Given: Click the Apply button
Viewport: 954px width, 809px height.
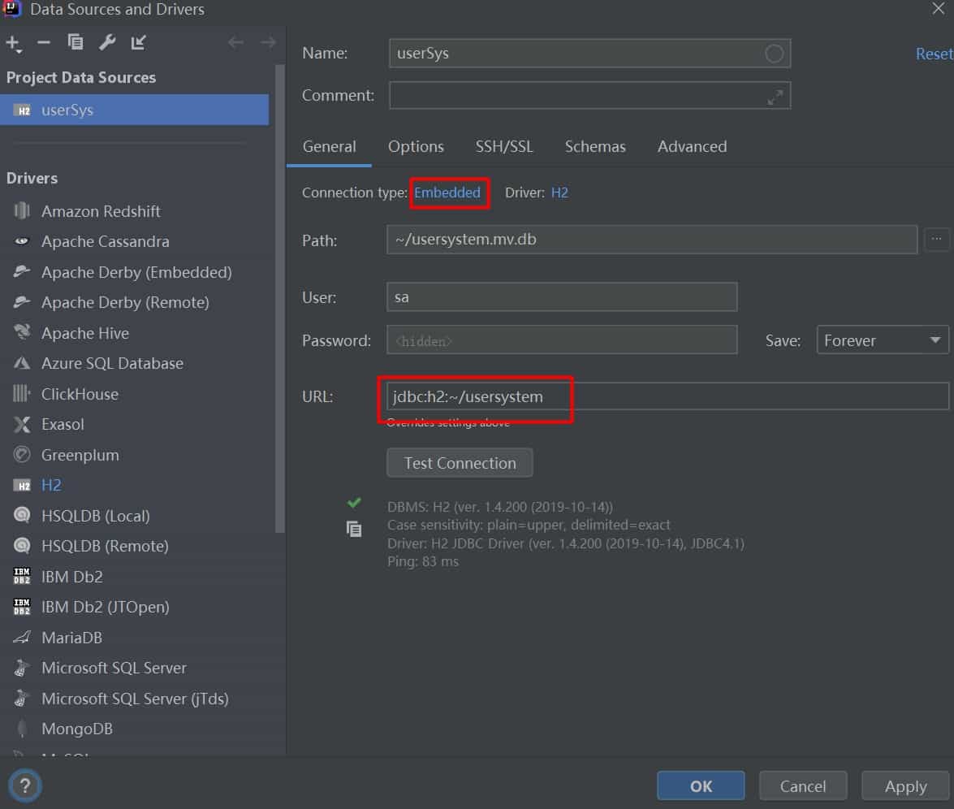Looking at the screenshot, I should click(x=905, y=786).
